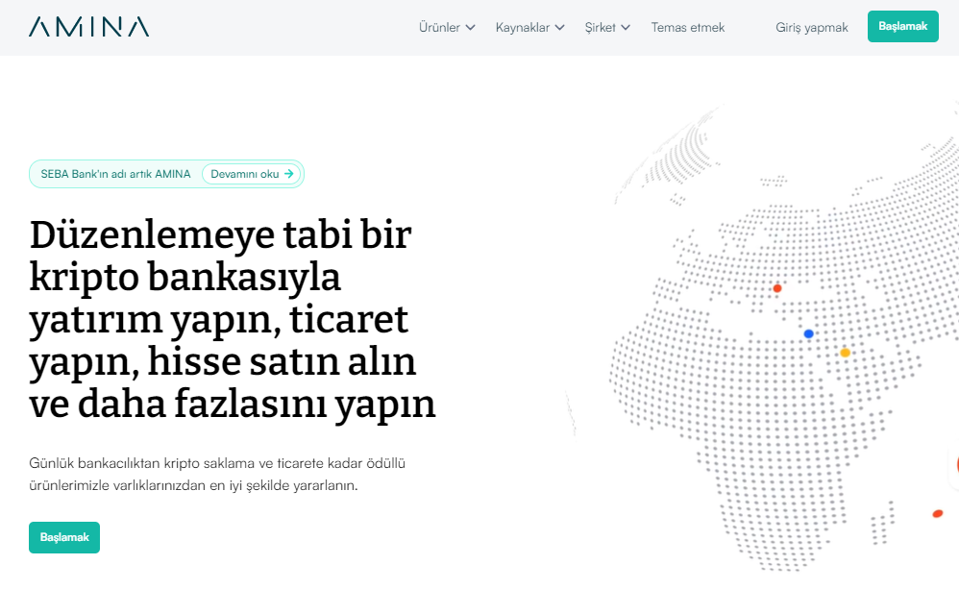The height and width of the screenshot is (589, 959).
Task: Click the paragraph starting 'Günlük bankacılıktan kripto'
Action: pyautogui.click(x=217, y=474)
